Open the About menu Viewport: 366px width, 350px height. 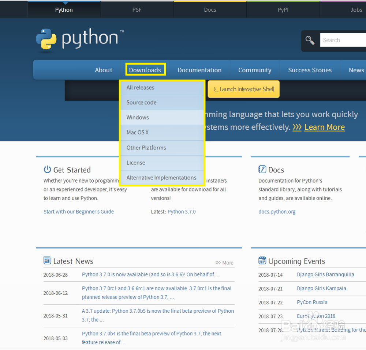coord(104,70)
